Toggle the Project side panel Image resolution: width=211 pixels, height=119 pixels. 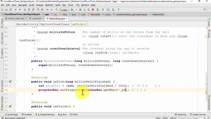[x=2, y=23]
